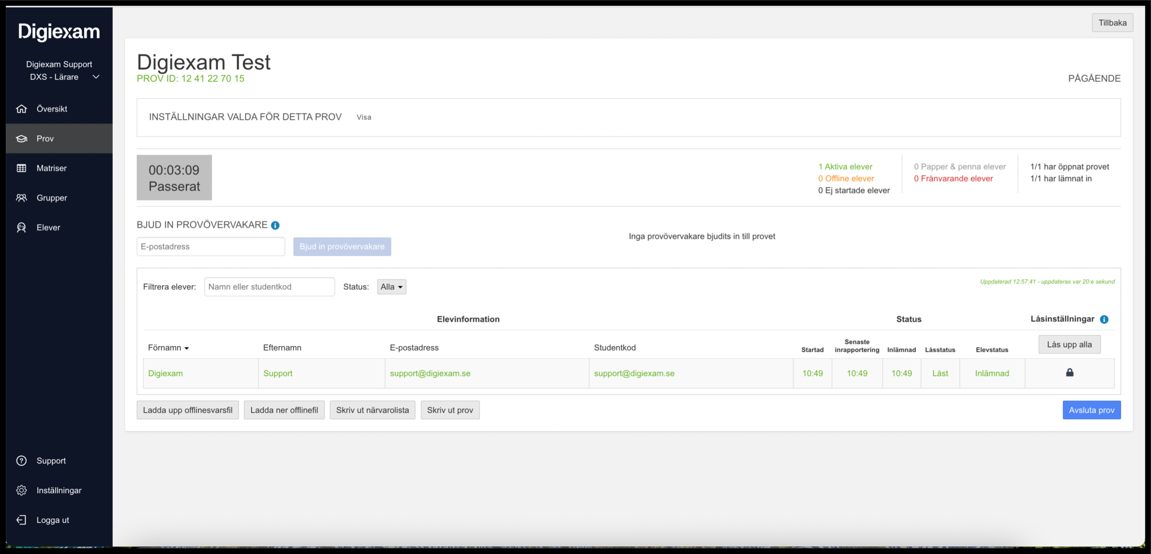1151x554 pixels.
Task: Click the Prov graduation cap icon
Action: click(x=21, y=138)
